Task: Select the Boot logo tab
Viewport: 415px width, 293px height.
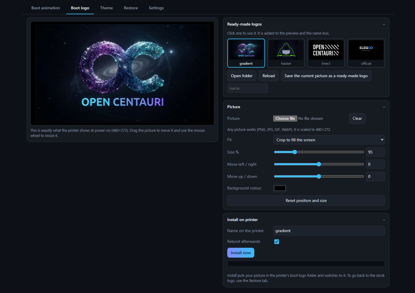Action: click(80, 8)
